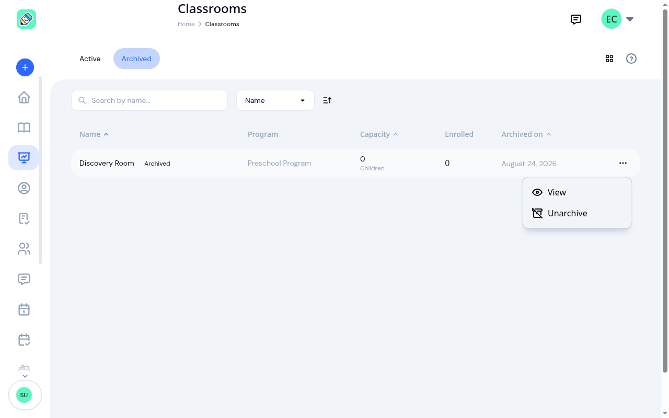
Task: Open the open-book sidebar icon
Action: point(24,127)
